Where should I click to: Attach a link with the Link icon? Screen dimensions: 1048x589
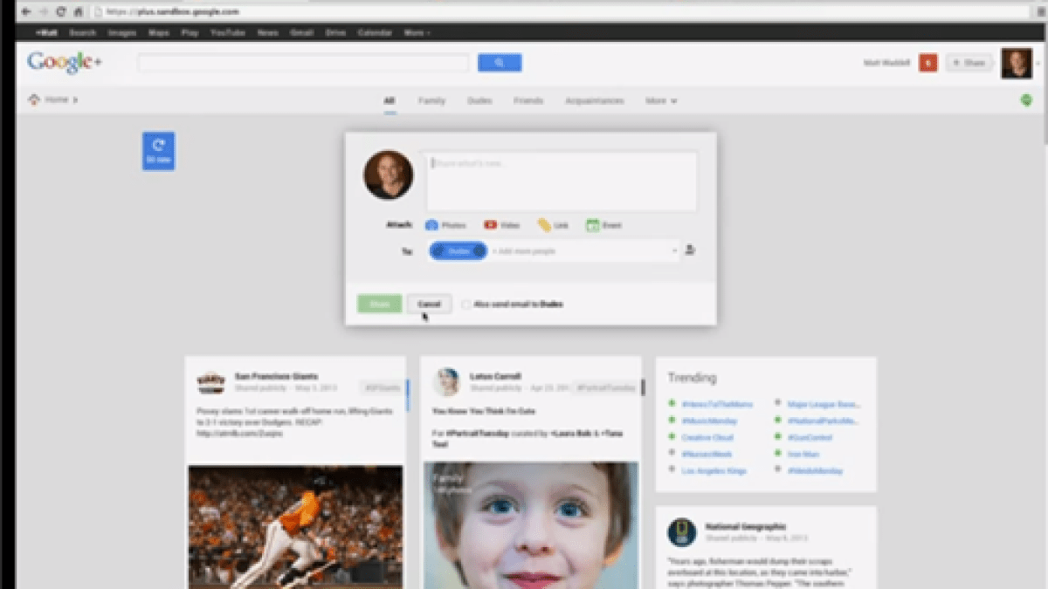coord(544,225)
